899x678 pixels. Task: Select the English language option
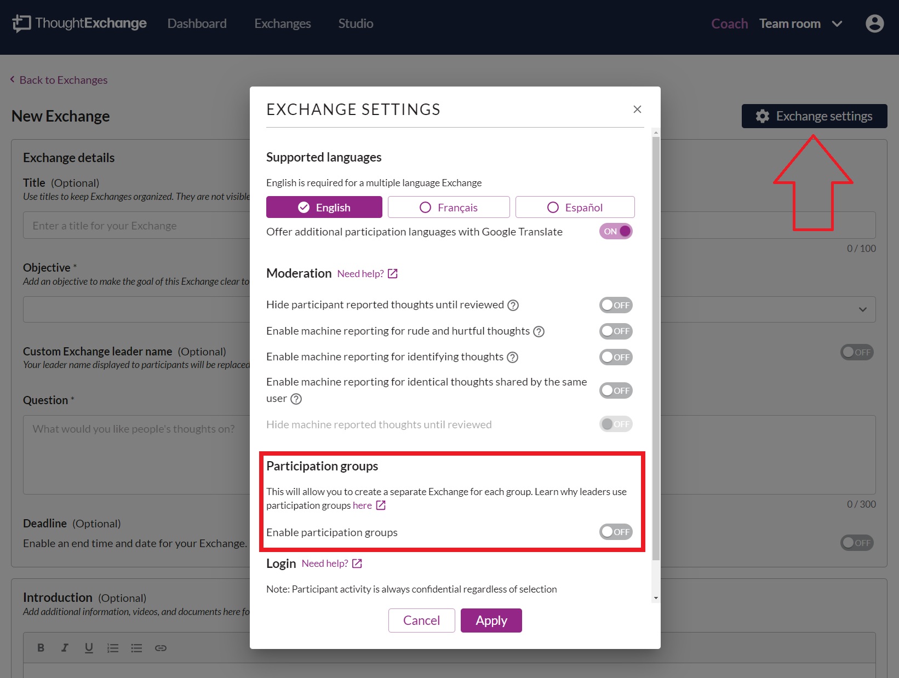[x=324, y=207]
